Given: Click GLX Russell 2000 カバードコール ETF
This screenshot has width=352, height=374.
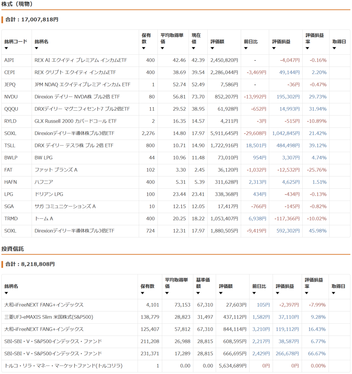Looking at the screenshot, I should pos(76,121).
